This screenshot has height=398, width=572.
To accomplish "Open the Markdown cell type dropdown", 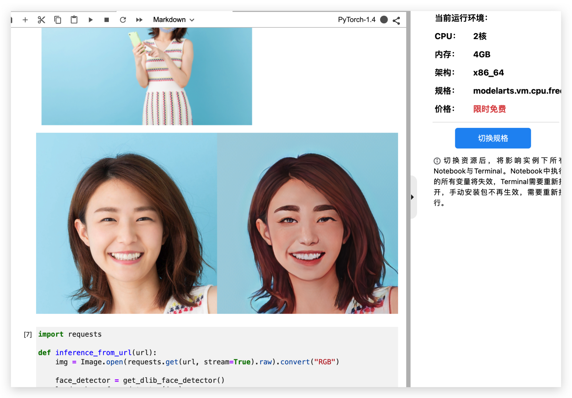I will (174, 20).
